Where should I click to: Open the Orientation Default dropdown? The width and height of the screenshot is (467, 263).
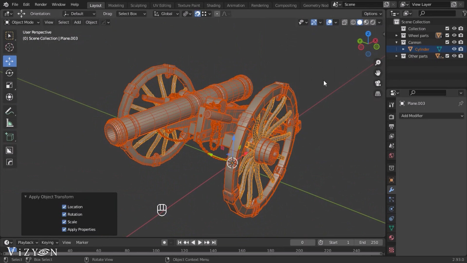point(79,14)
